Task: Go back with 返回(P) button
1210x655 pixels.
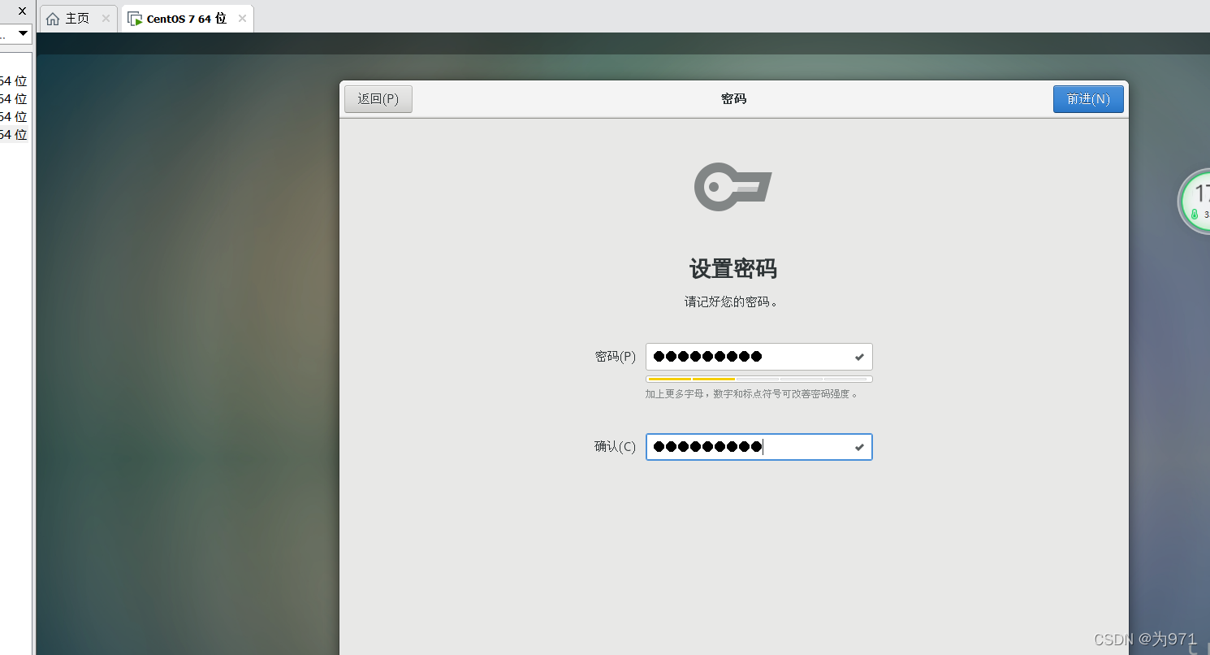Action: tap(378, 99)
